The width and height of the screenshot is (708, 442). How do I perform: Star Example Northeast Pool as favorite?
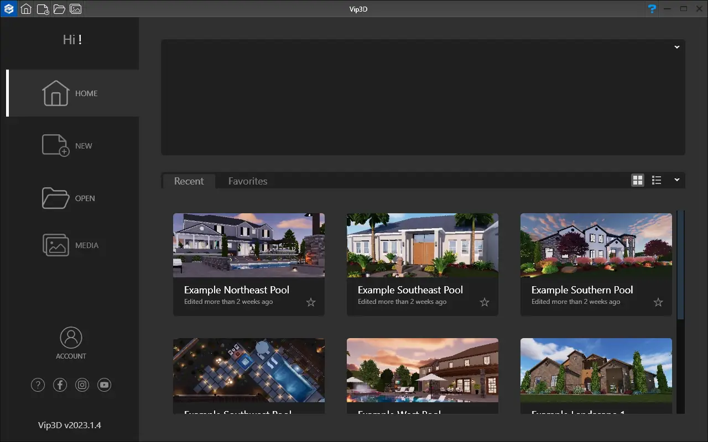pyautogui.click(x=310, y=302)
